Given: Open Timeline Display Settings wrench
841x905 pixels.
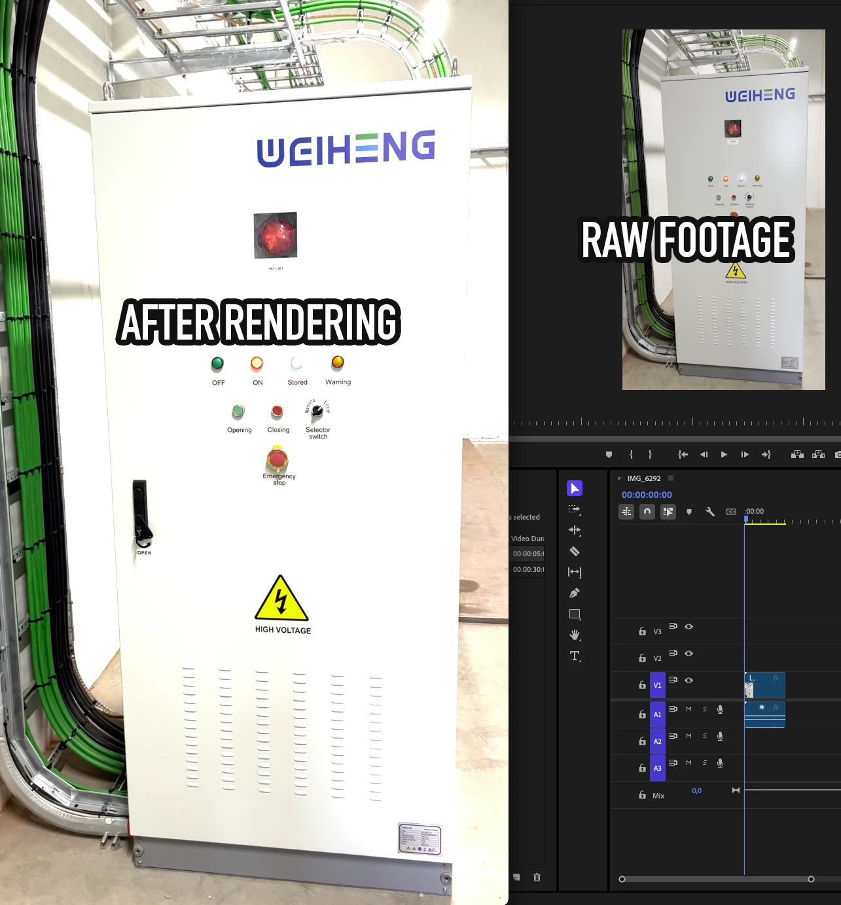Looking at the screenshot, I should (710, 512).
